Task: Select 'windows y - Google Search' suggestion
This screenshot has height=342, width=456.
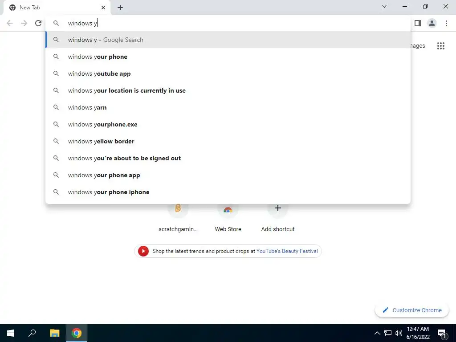Action: click(x=228, y=40)
